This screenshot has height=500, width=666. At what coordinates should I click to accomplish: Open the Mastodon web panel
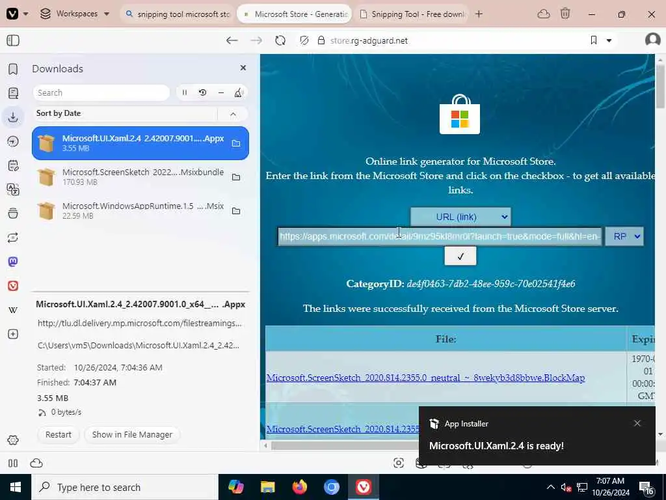pyautogui.click(x=13, y=262)
